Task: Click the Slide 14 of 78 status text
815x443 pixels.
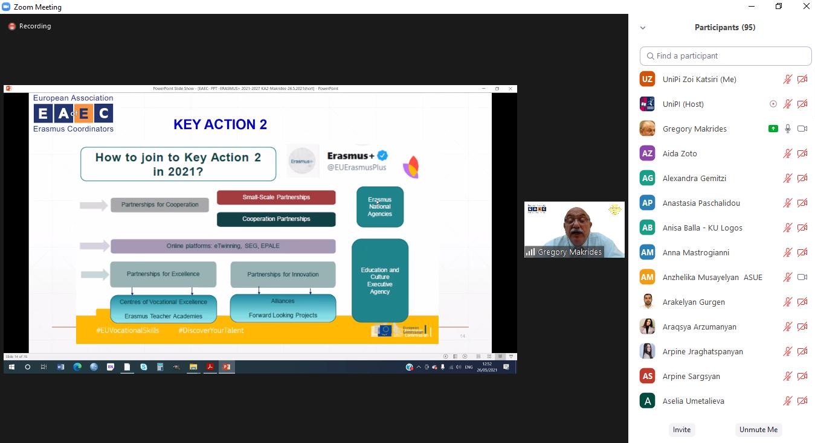Action: click(x=16, y=357)
